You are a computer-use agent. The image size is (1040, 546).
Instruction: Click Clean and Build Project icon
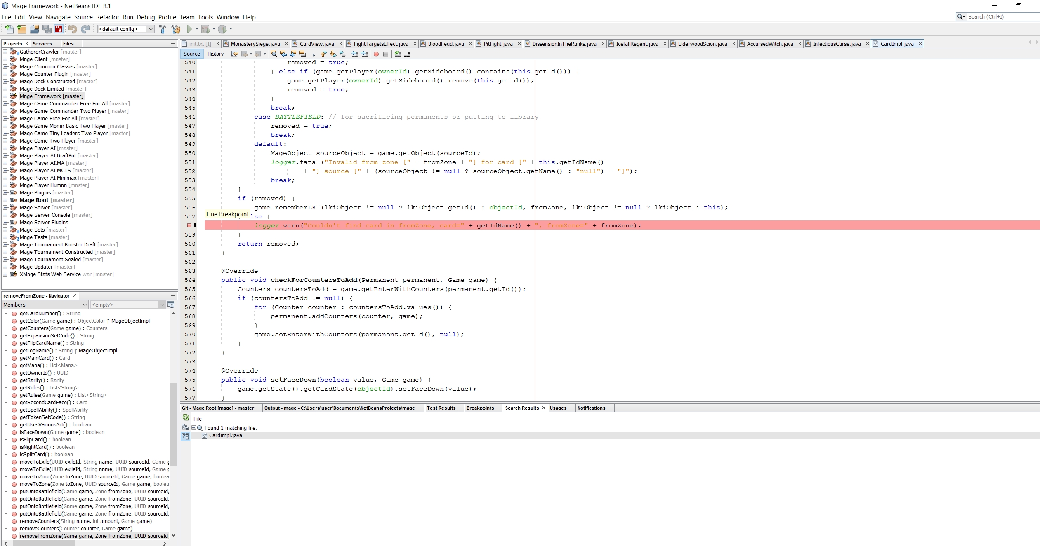(176, 29)
